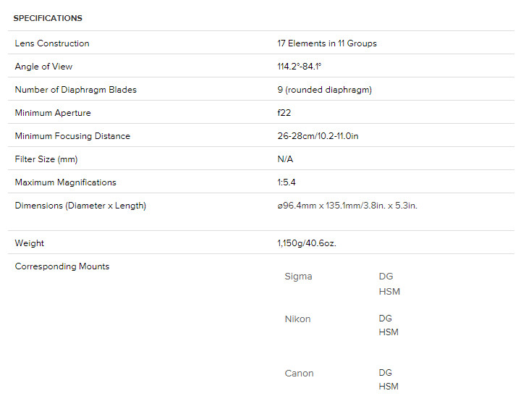
Task: Click the Nikon mount entry
Action: (298, 319)
